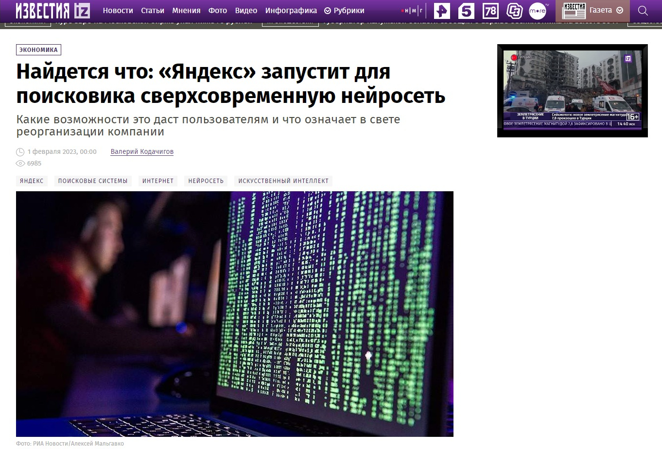Click the Известия newspaper icon
Viewport: 662px width, 449px height.
[x=574, y=11]
